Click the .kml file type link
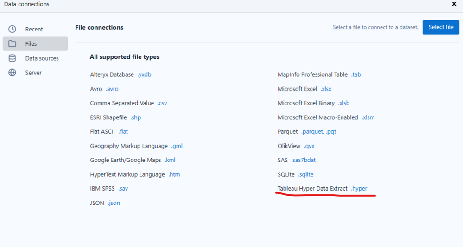 click(x=170, y=160)
